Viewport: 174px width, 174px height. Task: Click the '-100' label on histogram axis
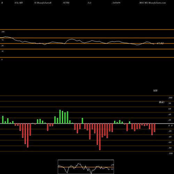tap(170, 153)
